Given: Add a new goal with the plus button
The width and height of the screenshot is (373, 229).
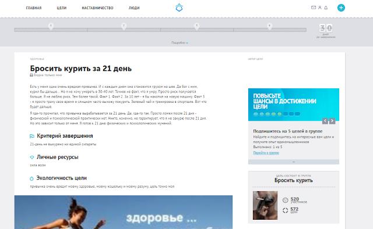Looking at the screenshot, I should tap(341, 8).
